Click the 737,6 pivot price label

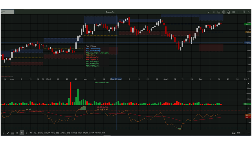tap(248, 32)
